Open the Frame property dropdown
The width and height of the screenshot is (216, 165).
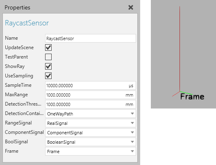91,151
